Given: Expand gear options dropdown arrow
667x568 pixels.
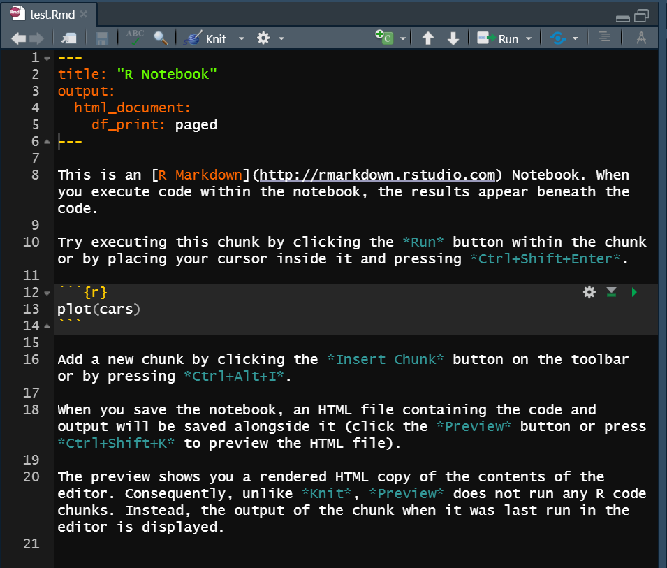Looking at the screenshot, I should pyautogui.click(x=281, y=38).
